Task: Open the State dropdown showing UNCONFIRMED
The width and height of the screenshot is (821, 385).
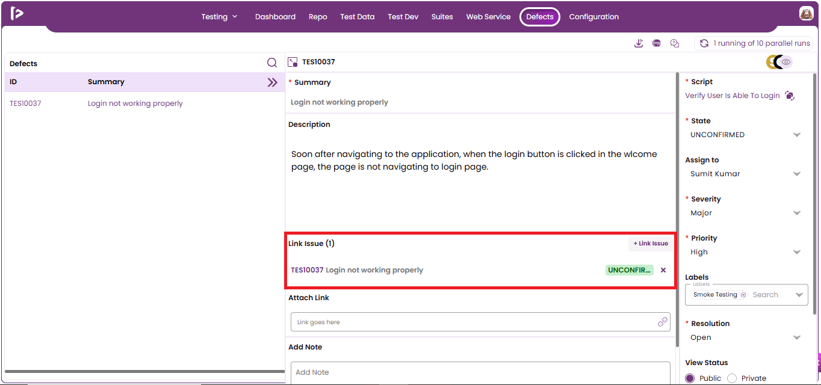Action: click(x=746, y=135)
